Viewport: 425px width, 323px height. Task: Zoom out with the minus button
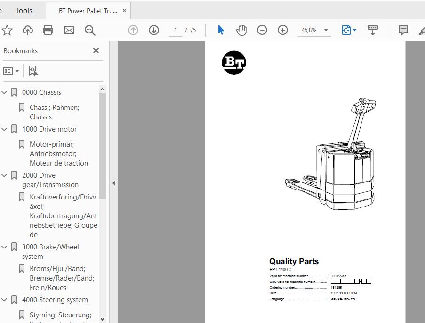click(x=262, y=30)
